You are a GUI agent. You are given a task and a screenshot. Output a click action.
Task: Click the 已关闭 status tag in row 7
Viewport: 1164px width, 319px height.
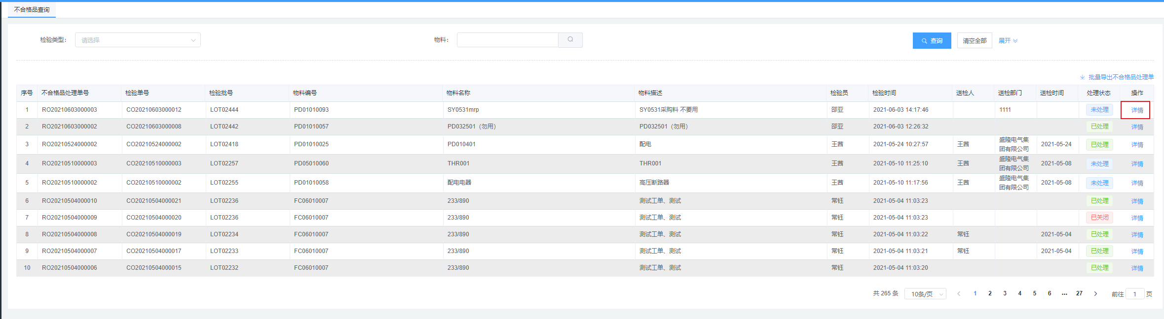(x=1099, y=218)
